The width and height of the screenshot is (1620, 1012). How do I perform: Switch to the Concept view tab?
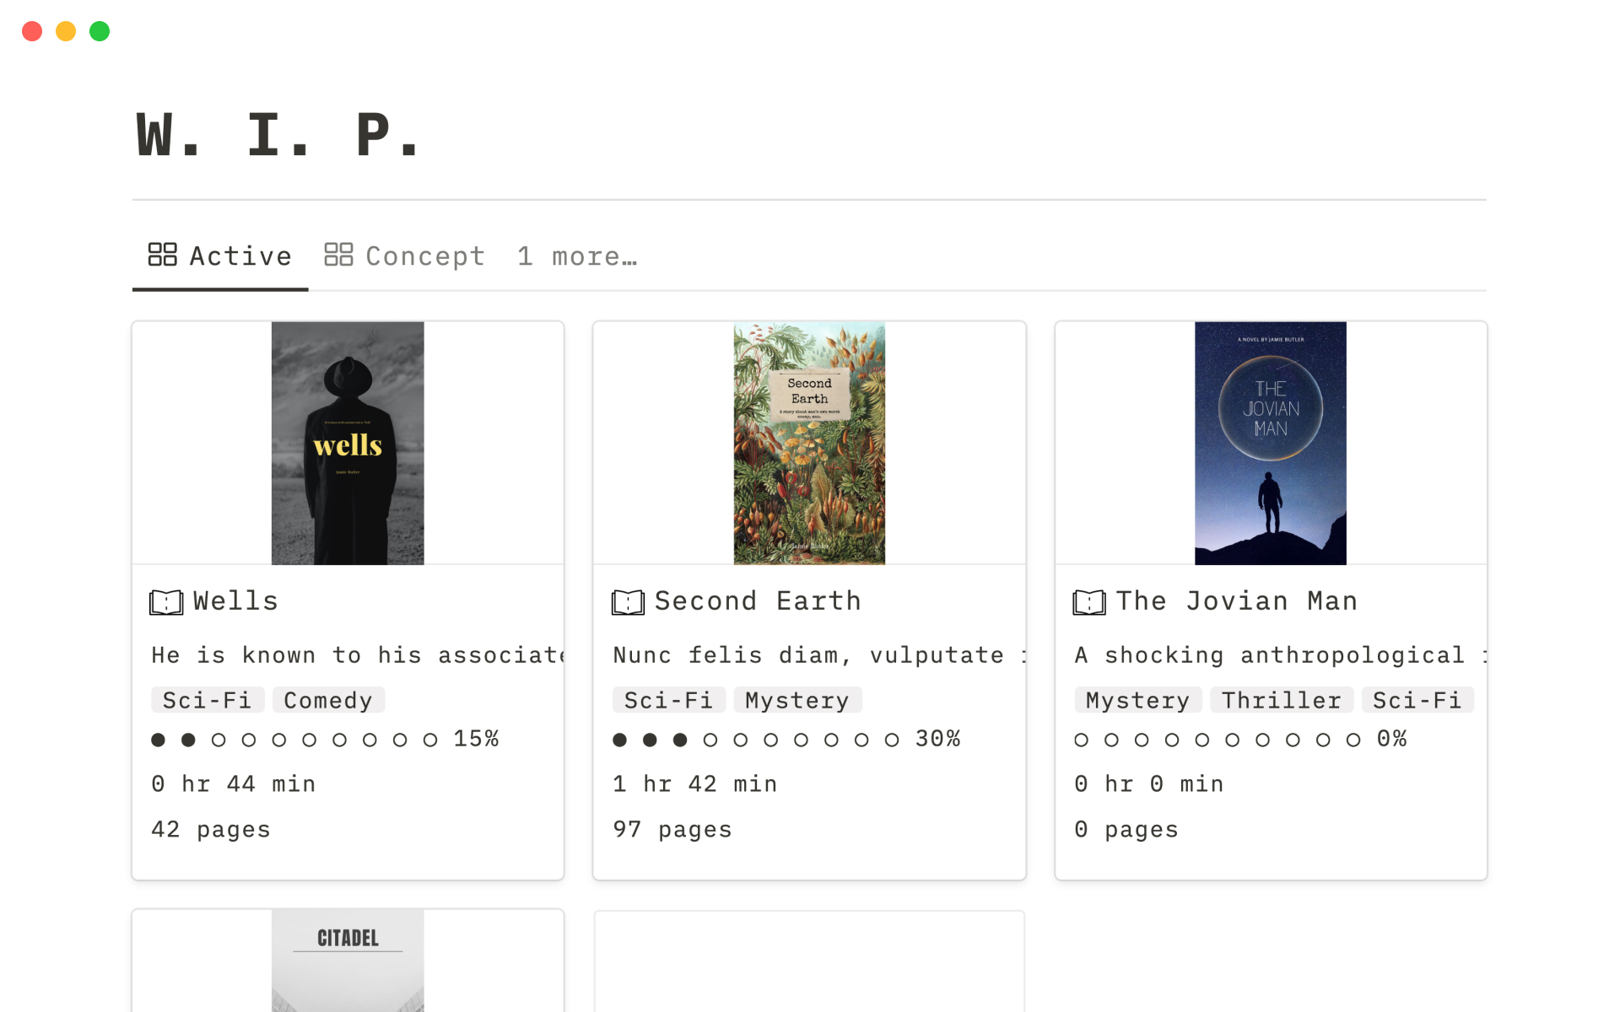click(405, 256)
